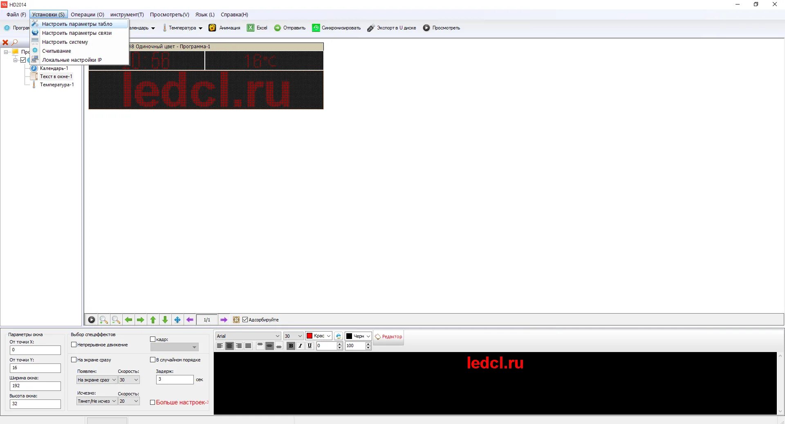Open the Операции (O) menu

click(x=87, y=14)
